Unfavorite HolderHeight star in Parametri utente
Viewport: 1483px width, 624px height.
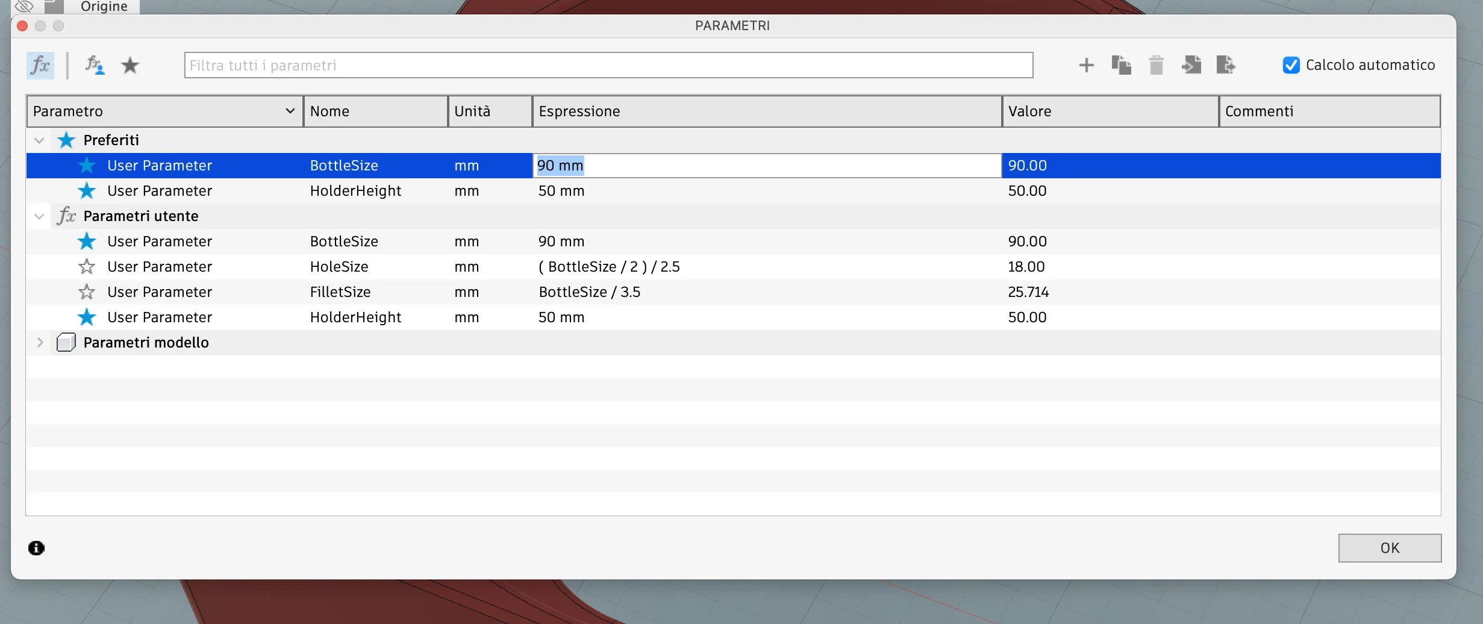[87, 317]
